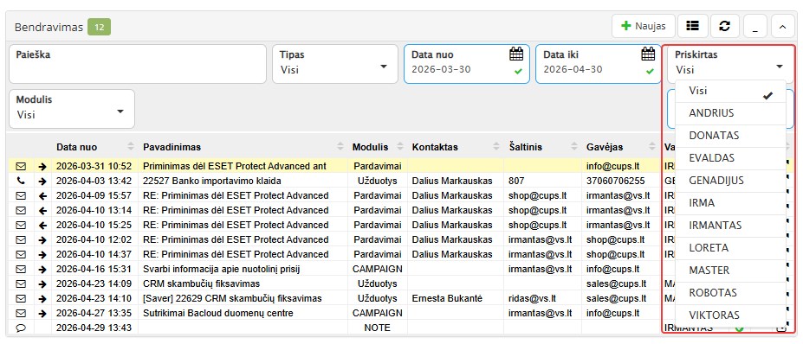Sort by Pavadinimas column header

pos(243,147)
